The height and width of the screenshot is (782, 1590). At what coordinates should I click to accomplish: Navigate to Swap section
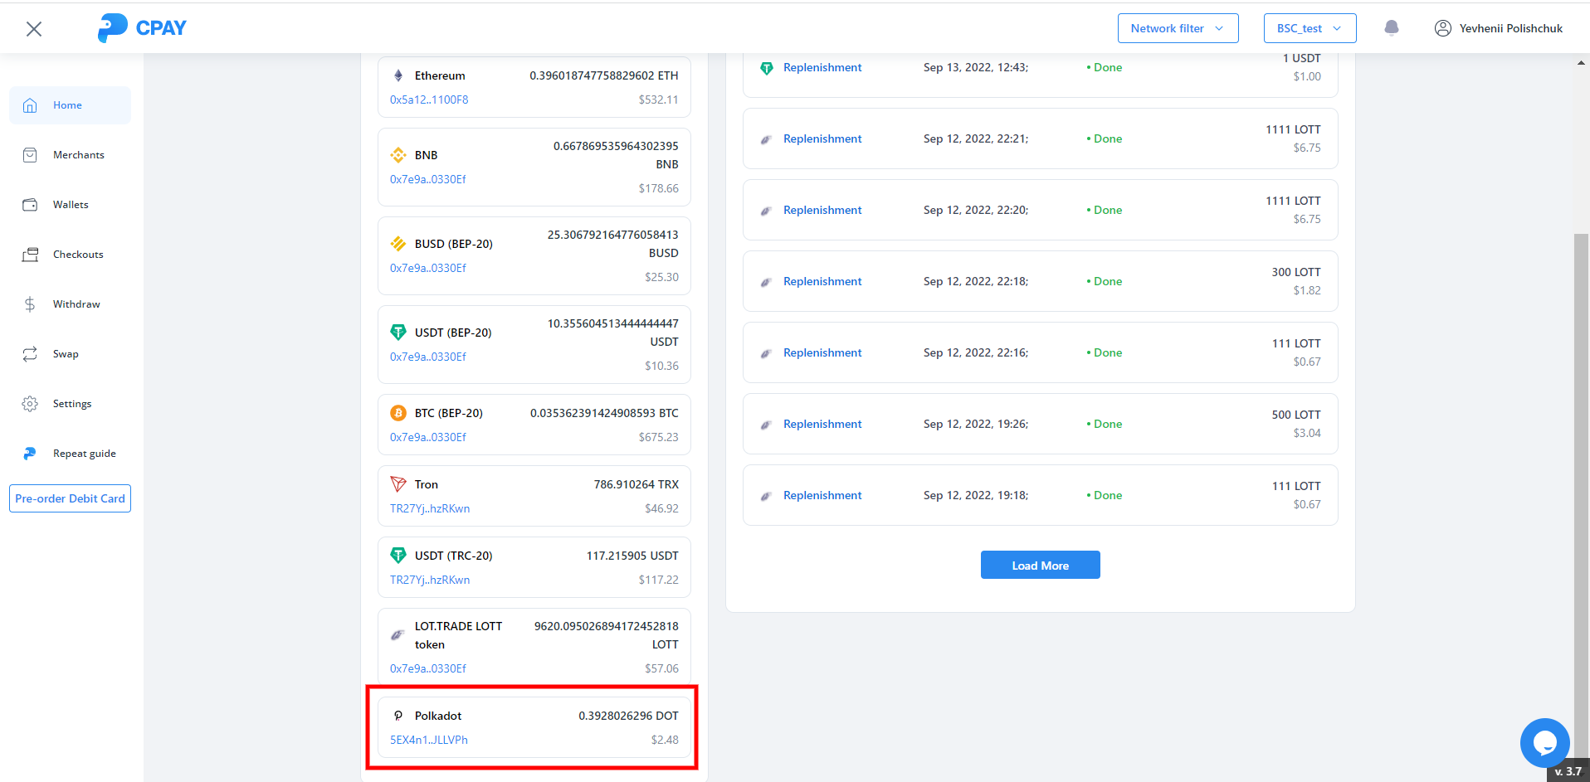tap(66, 354)
